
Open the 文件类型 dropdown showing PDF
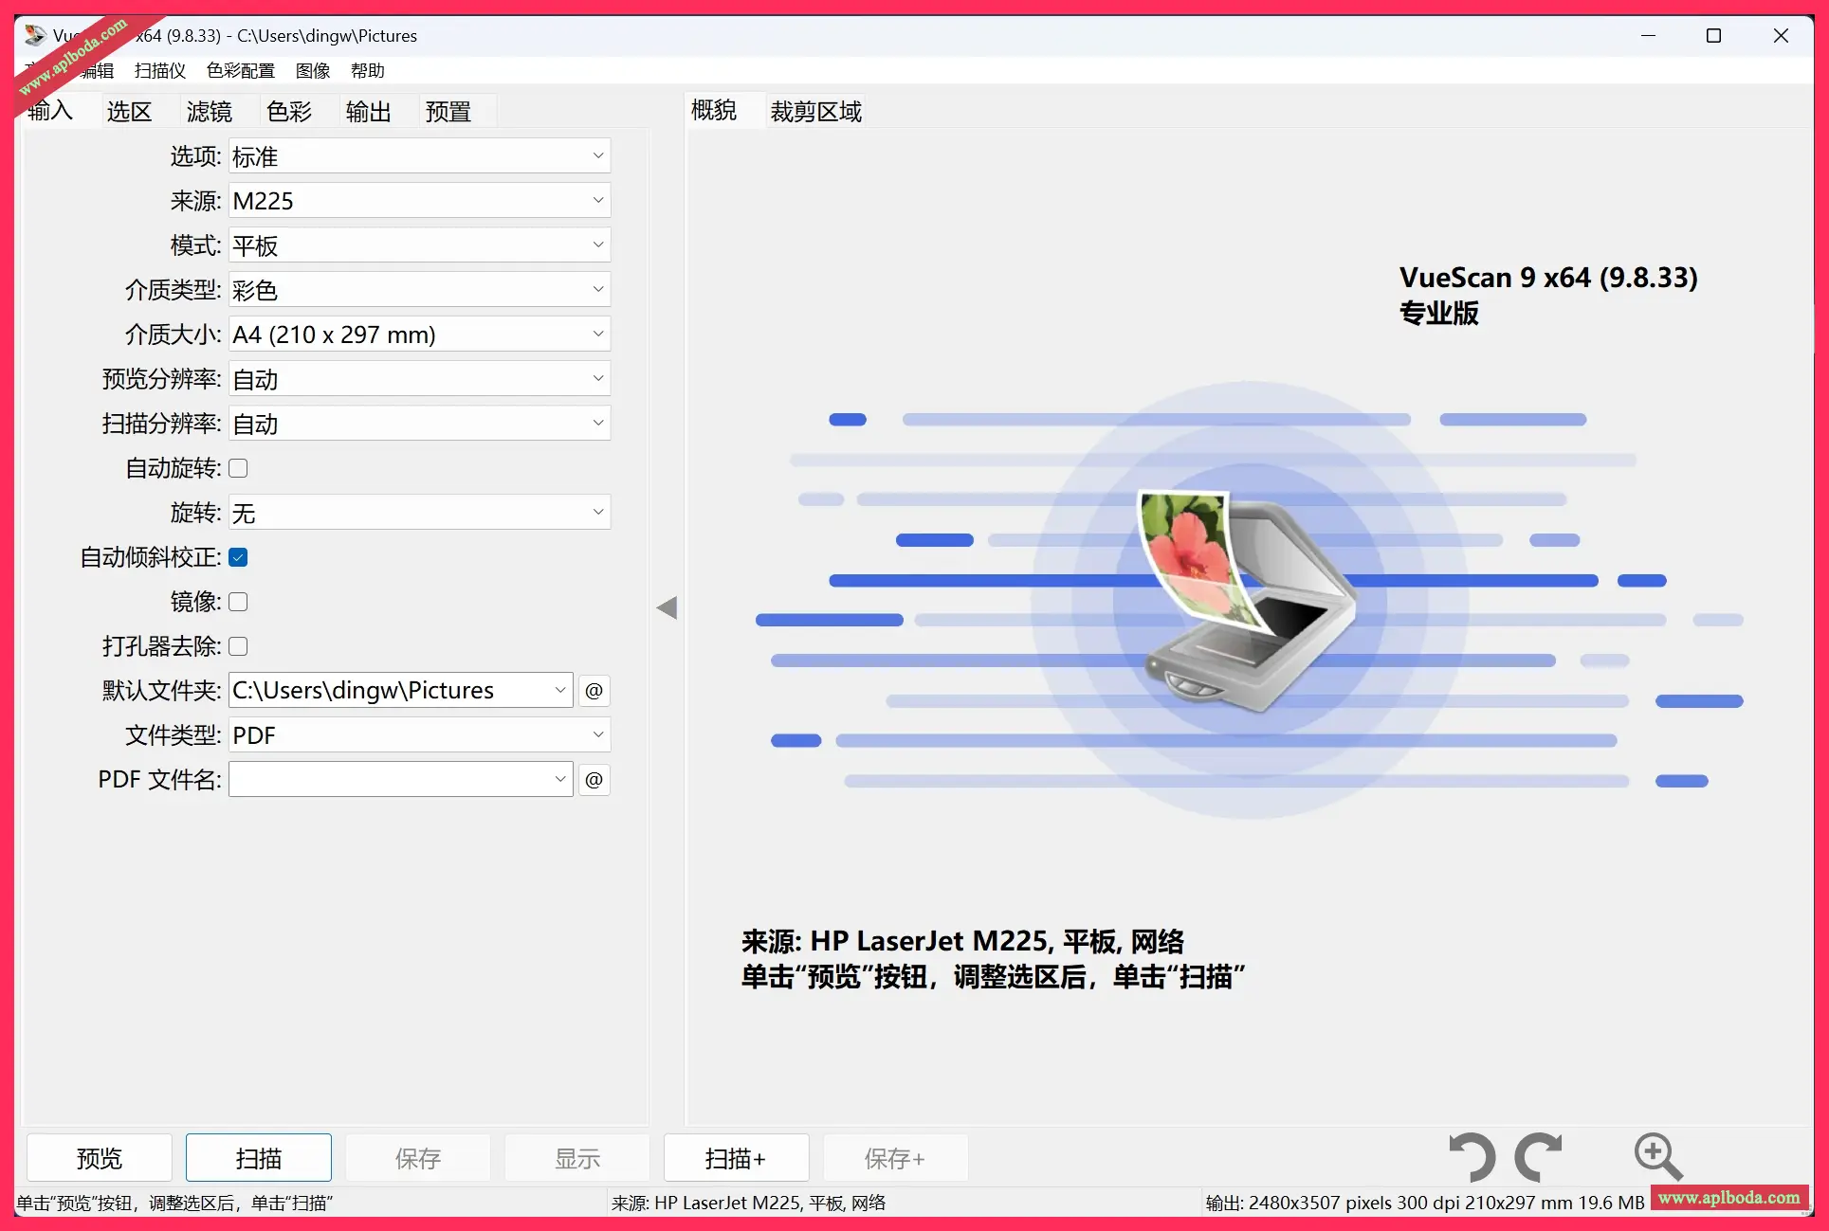pos(419,735)
